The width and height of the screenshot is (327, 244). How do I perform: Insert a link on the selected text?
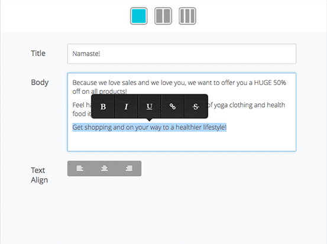tap(173, 106)
